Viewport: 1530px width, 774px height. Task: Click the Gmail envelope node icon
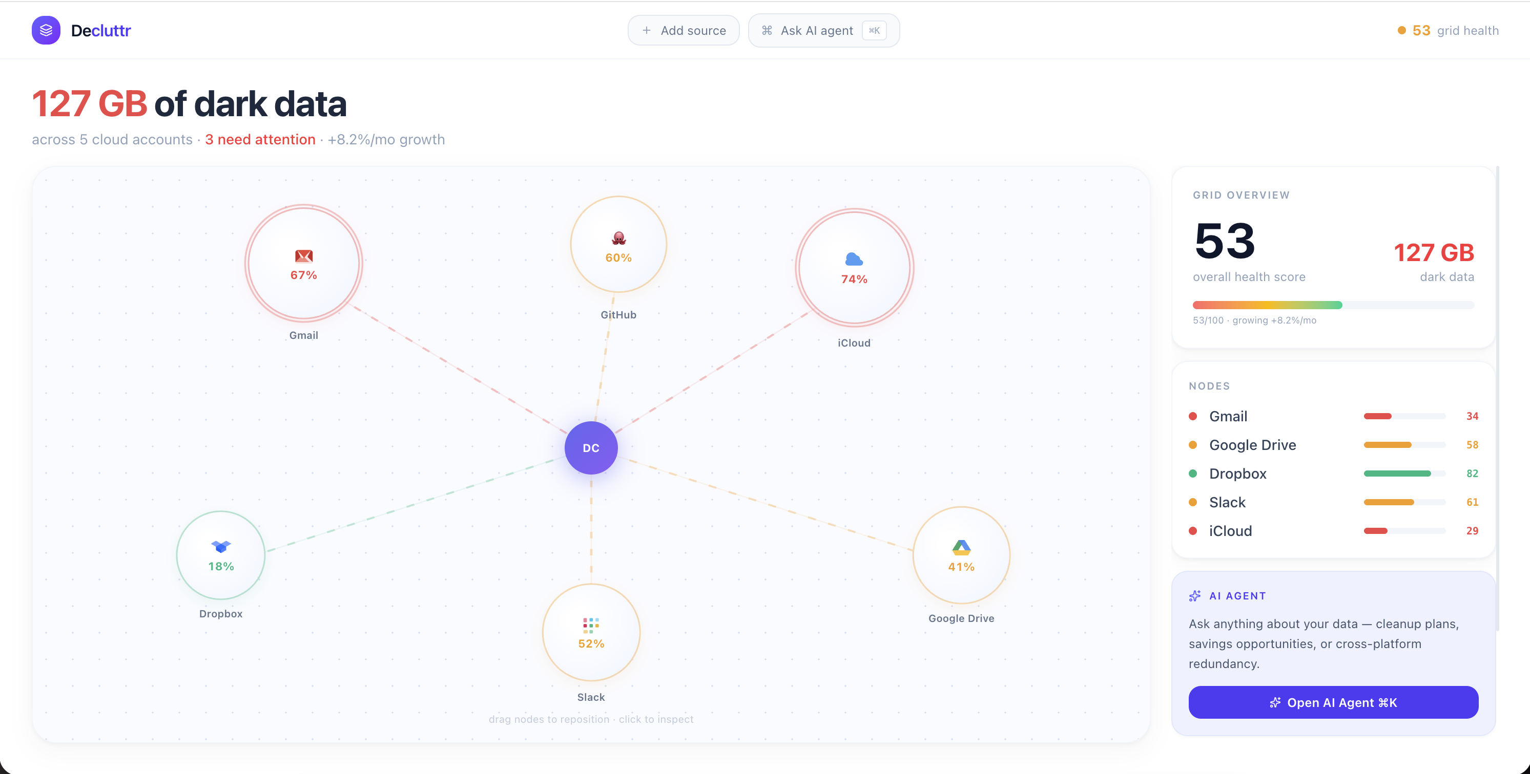(x=303, y=256)
